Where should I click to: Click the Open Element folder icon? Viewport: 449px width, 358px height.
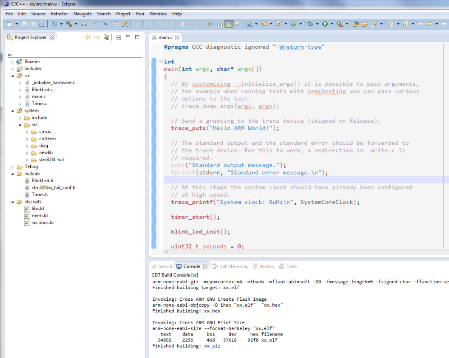click(356, 24)
